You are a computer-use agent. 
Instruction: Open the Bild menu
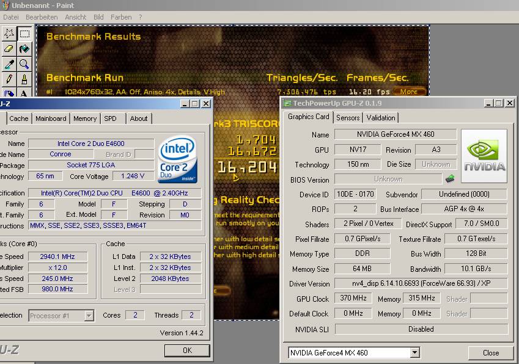point(98,17)
